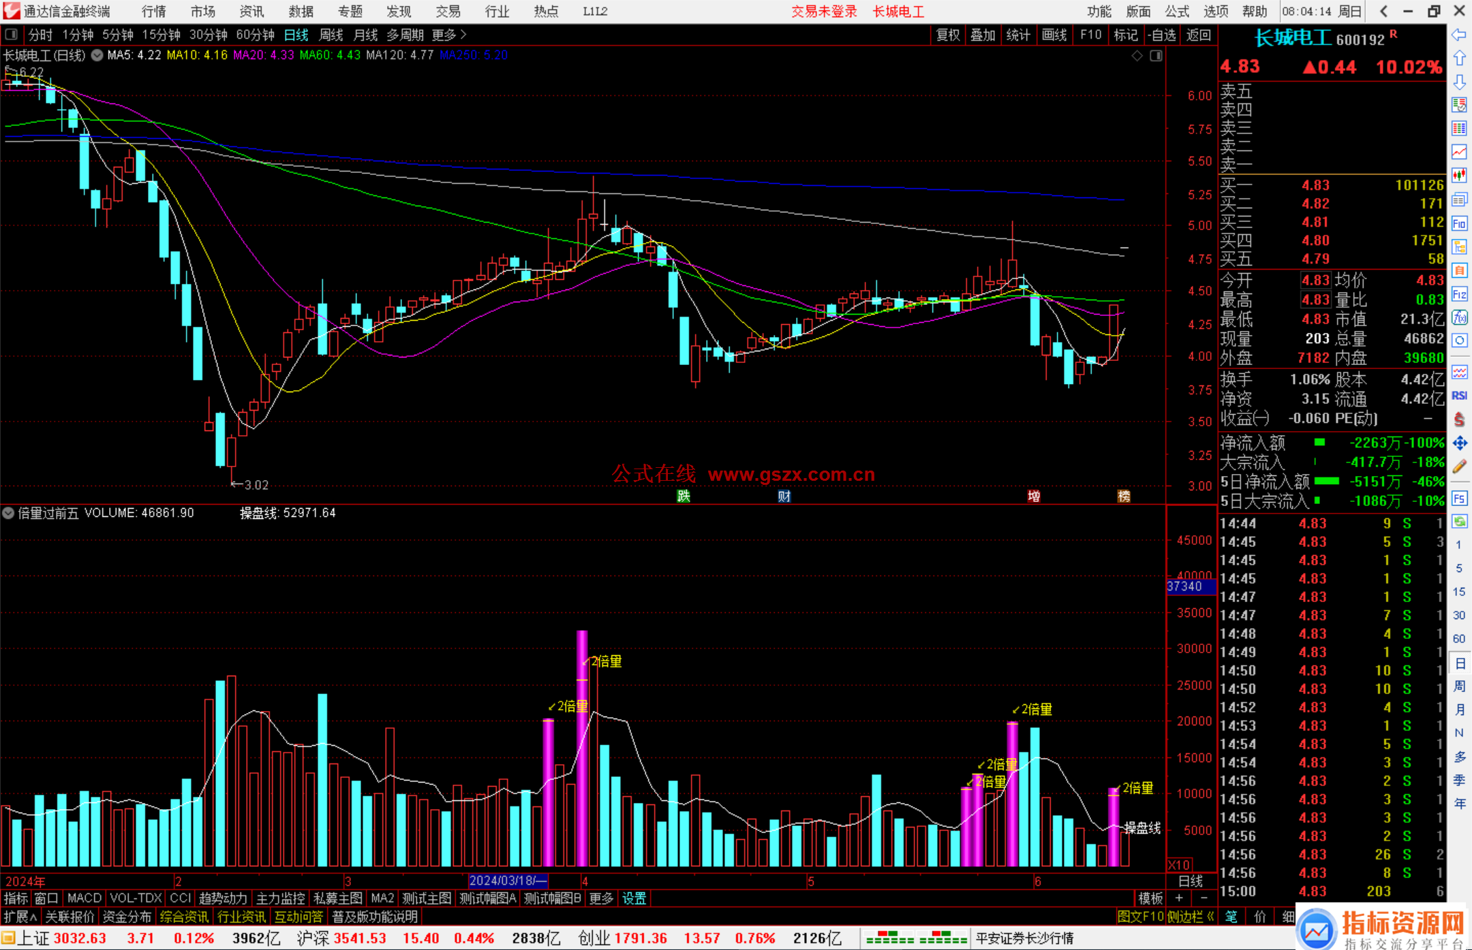Zoom out chart with minus button
This screenshot has height=950, width=1472.
pyautogui.click(x=1203, y=898)
